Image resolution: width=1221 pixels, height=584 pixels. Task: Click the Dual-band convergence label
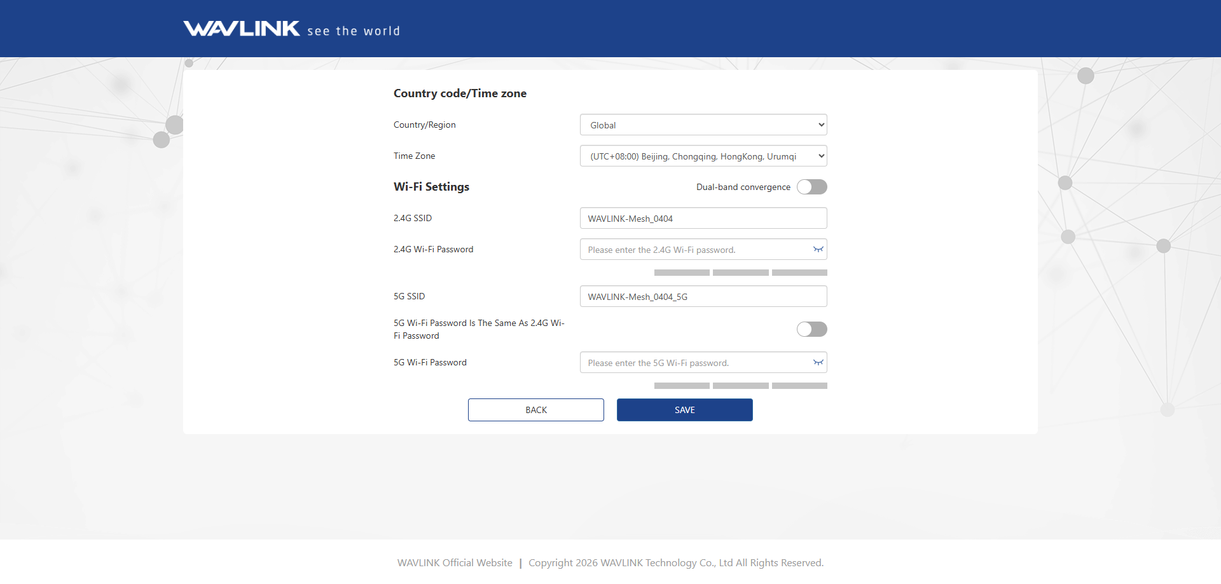[x=743, y=187]
